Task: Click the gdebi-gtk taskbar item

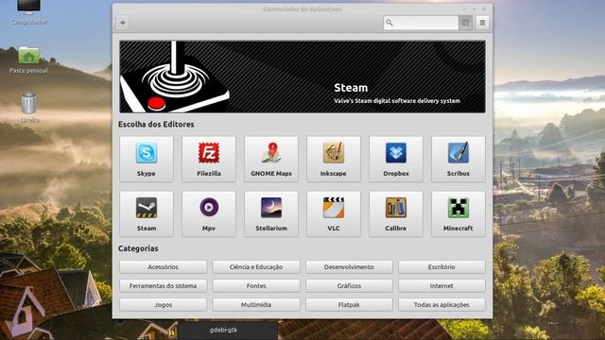Action: coord(228,331)
